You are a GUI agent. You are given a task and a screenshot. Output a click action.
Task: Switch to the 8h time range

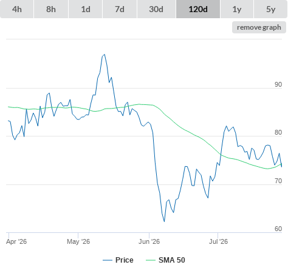pyautogui.click(x=51, y=9)
